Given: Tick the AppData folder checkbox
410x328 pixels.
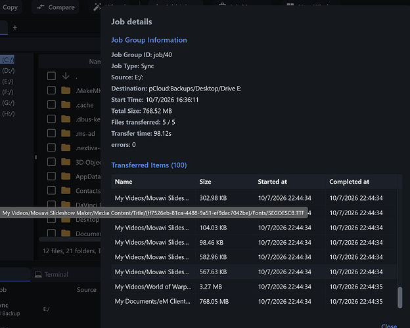Looking at the screenshot, I should click(51, 176).
